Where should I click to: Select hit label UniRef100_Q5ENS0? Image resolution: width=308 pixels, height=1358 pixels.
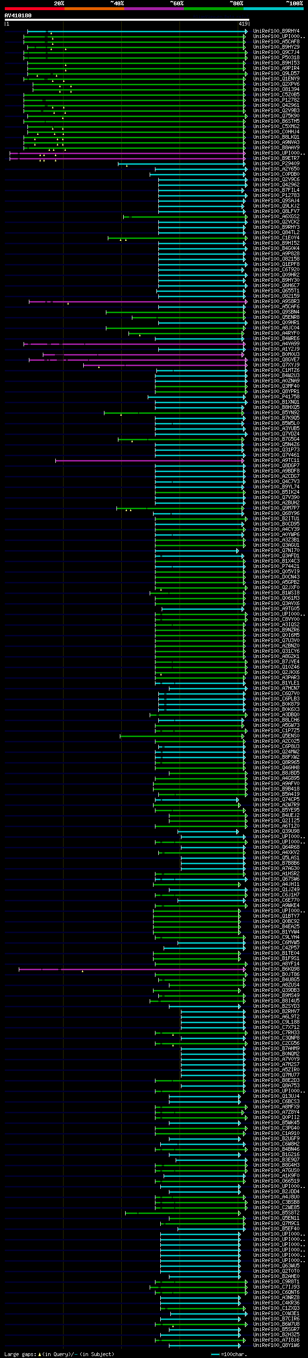coord(276,736)
